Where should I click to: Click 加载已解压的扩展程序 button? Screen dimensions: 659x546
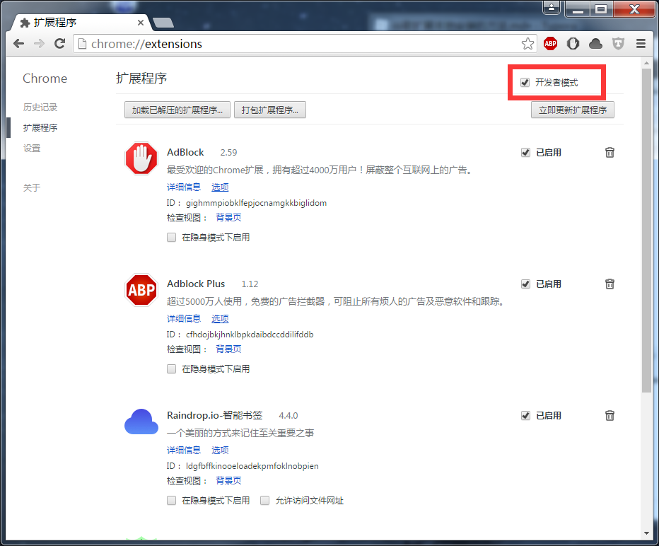177,110
